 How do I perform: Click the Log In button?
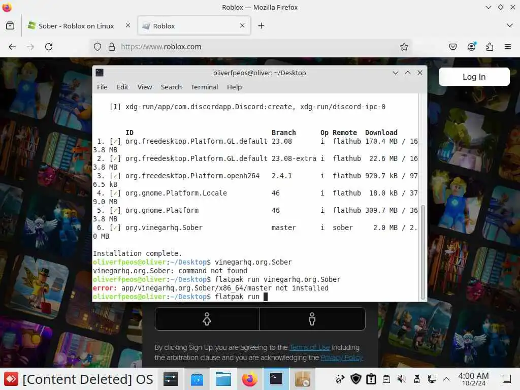tap(474, 77)
